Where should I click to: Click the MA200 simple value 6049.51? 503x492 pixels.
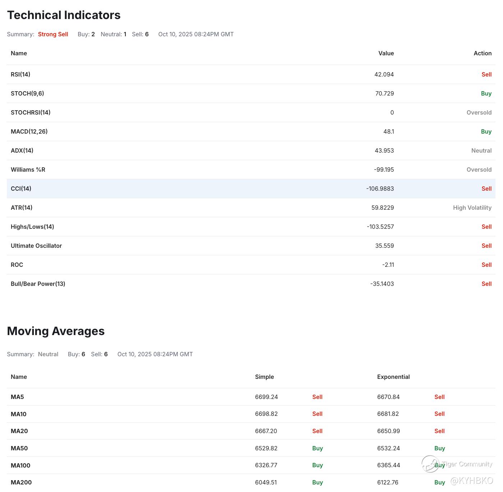266,482
